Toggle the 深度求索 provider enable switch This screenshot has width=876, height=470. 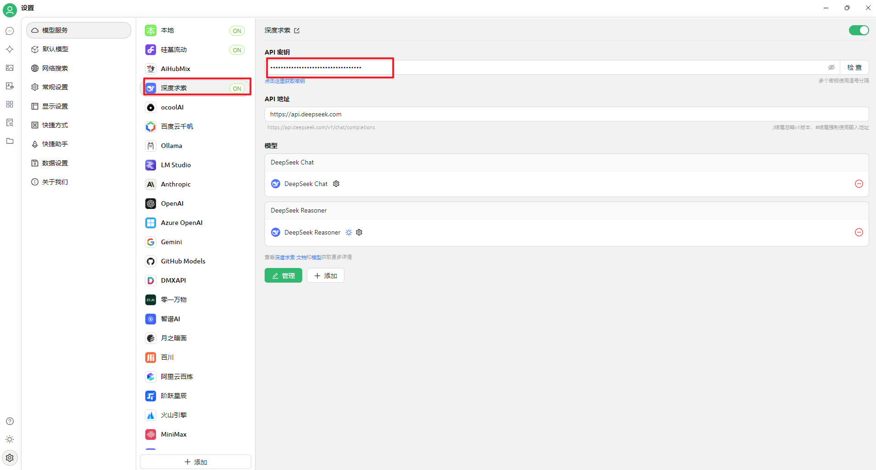click(859, 30)
